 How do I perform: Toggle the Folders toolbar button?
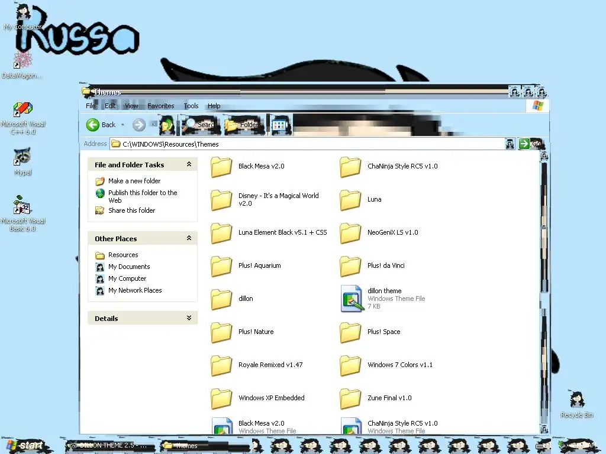point(244,125)
